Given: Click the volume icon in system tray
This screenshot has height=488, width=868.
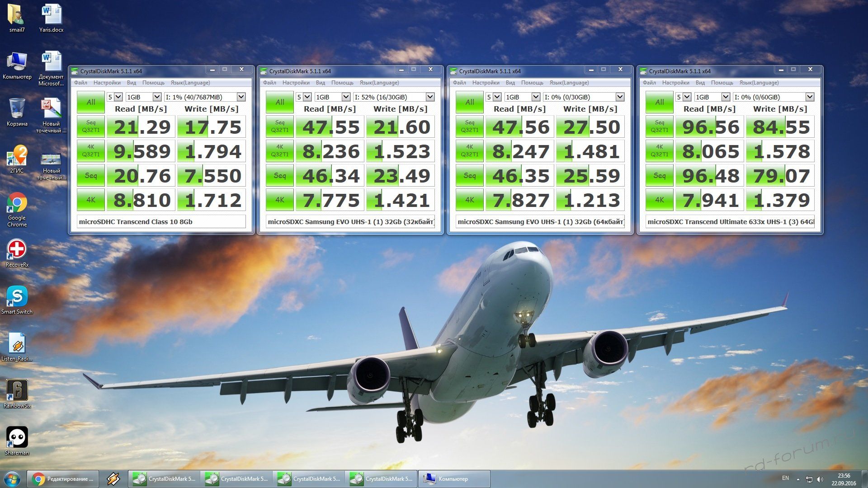Looking at the screenshot, I should (820, 479).
